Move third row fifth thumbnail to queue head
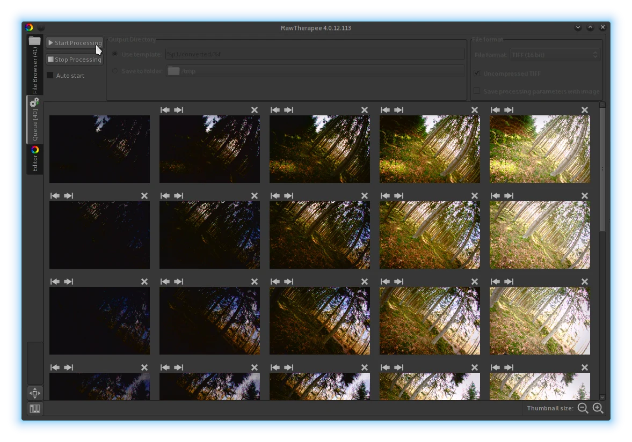The height and width of the screenshot is (442, 632). click(495, 282)
